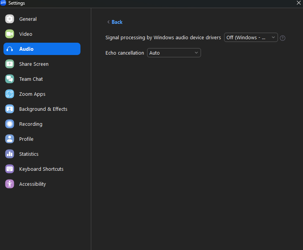This screenshot has width=303, height=250.
Task: Click the Recording circle icon
Action: click(10, 124)
